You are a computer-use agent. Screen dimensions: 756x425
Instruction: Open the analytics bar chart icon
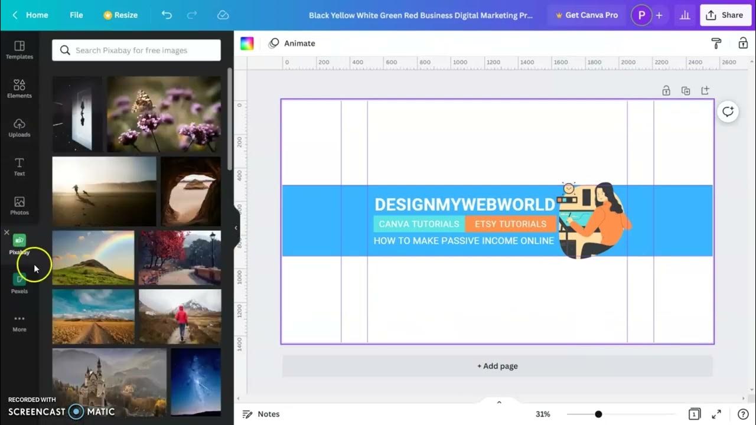(x=685, y=15)
